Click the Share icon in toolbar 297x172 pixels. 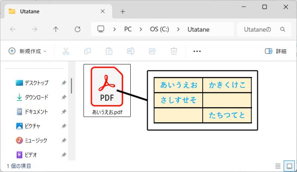click(x=152, y=51)
